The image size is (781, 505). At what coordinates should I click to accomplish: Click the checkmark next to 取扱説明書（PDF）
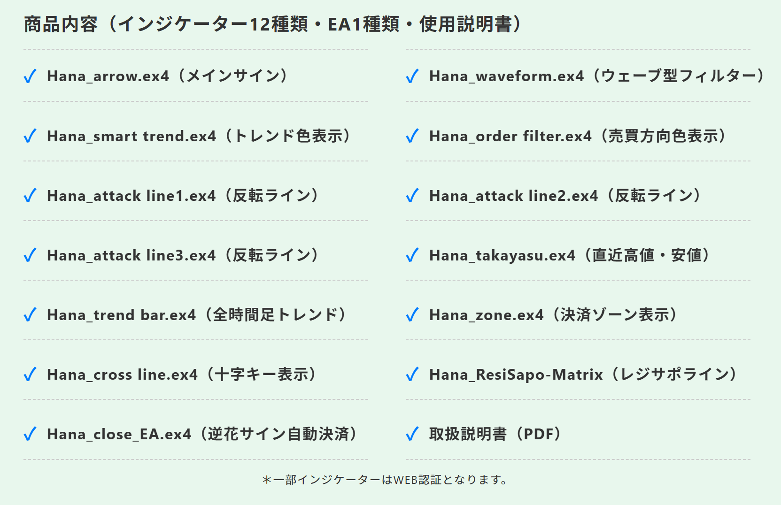[x=412, y=434]
